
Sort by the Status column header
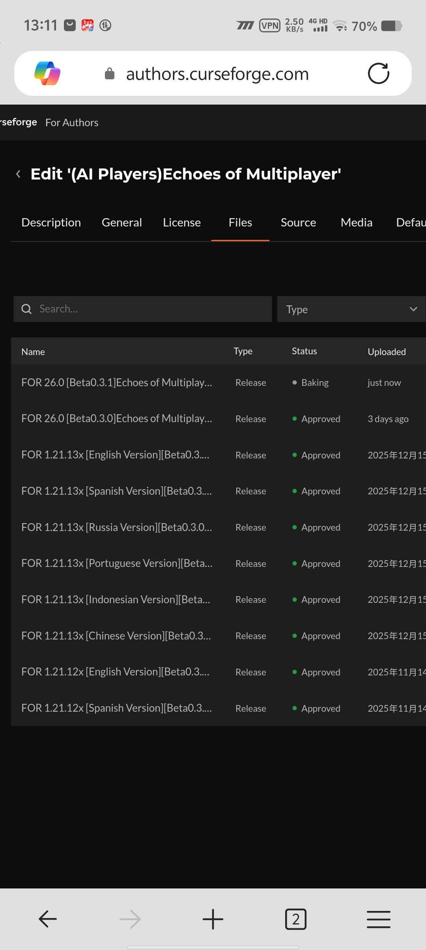click(x=305, y=351)
